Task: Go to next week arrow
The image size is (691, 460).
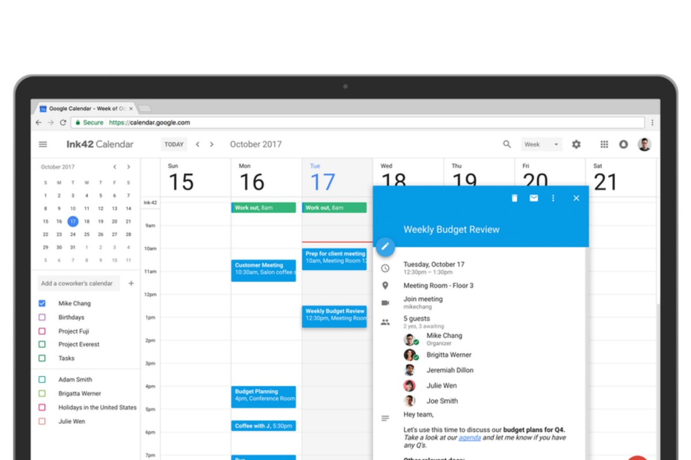Action: click(211, 144)
